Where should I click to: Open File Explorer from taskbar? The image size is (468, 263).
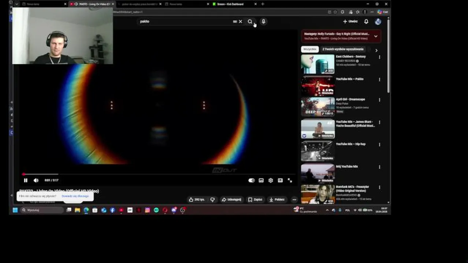coord(77,210)
